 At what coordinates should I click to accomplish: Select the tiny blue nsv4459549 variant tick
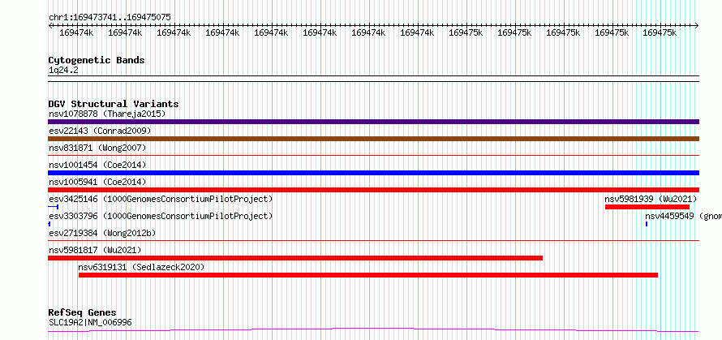[647, 224]
